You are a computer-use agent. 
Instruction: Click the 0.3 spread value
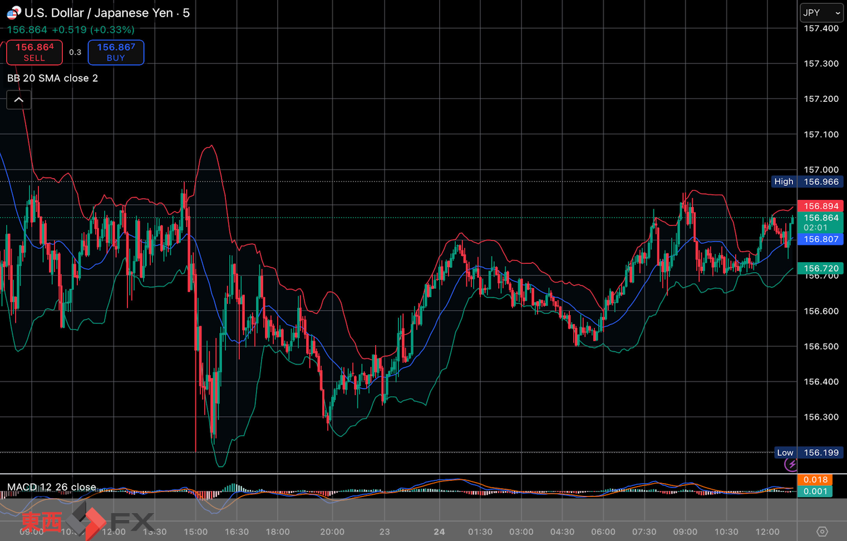point(75,52)
